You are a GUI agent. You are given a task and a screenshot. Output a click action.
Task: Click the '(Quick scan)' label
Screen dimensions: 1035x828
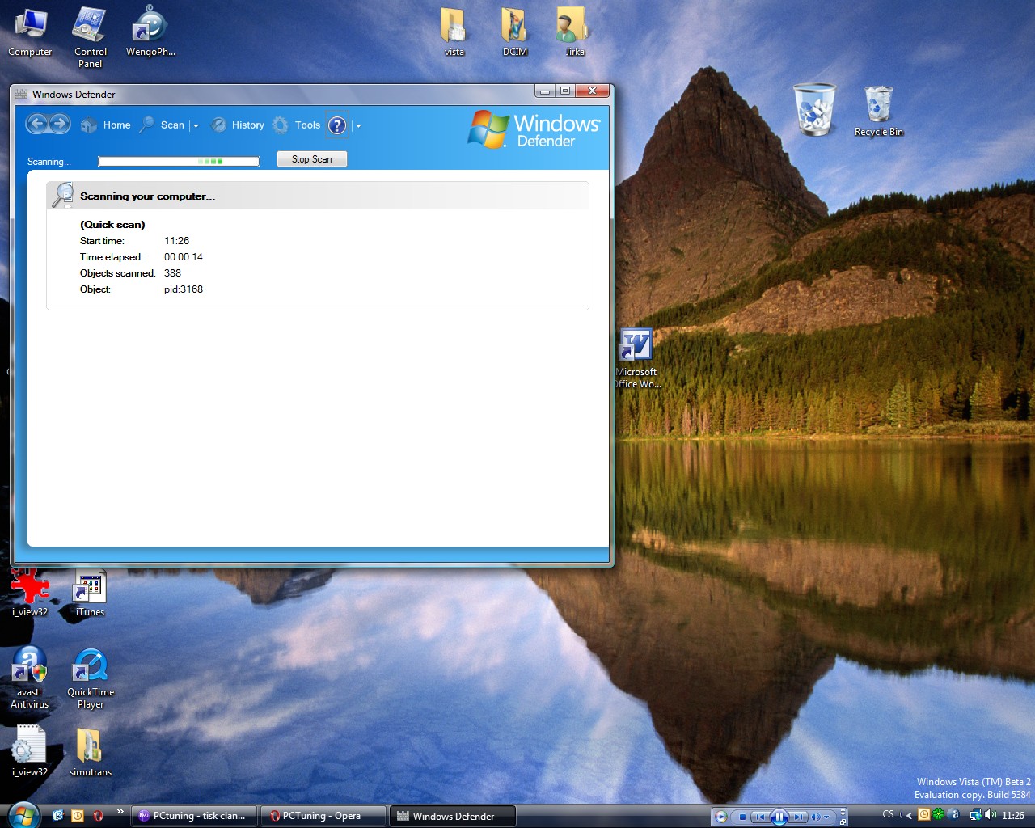[112, 225]
